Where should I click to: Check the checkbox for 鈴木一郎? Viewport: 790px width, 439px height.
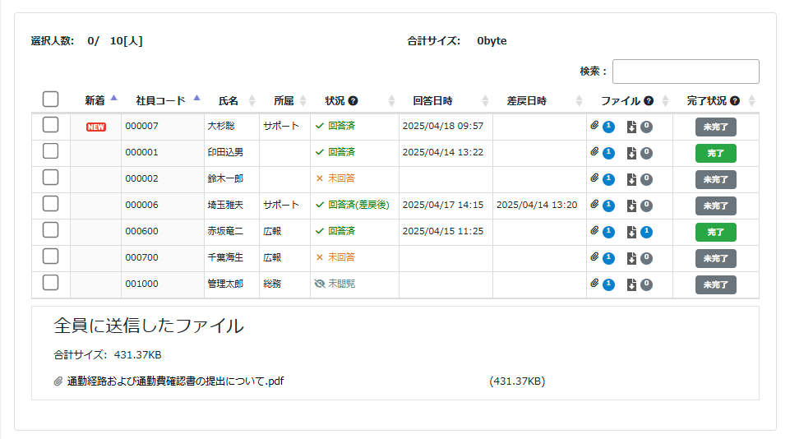(x=51, y=178)
